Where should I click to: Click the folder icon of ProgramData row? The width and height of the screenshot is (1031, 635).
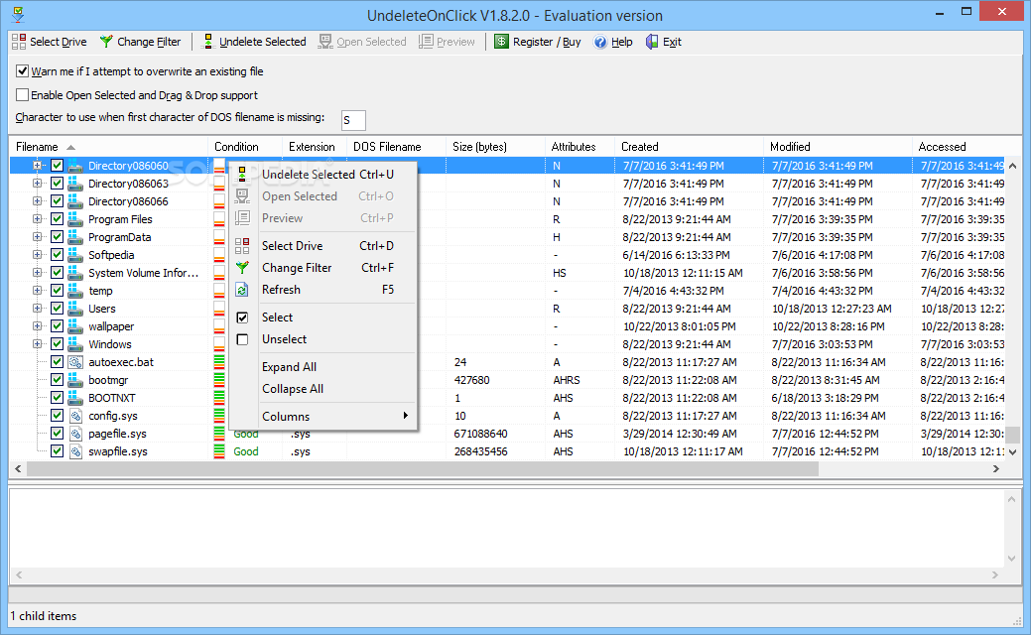(x=75, y=237)
